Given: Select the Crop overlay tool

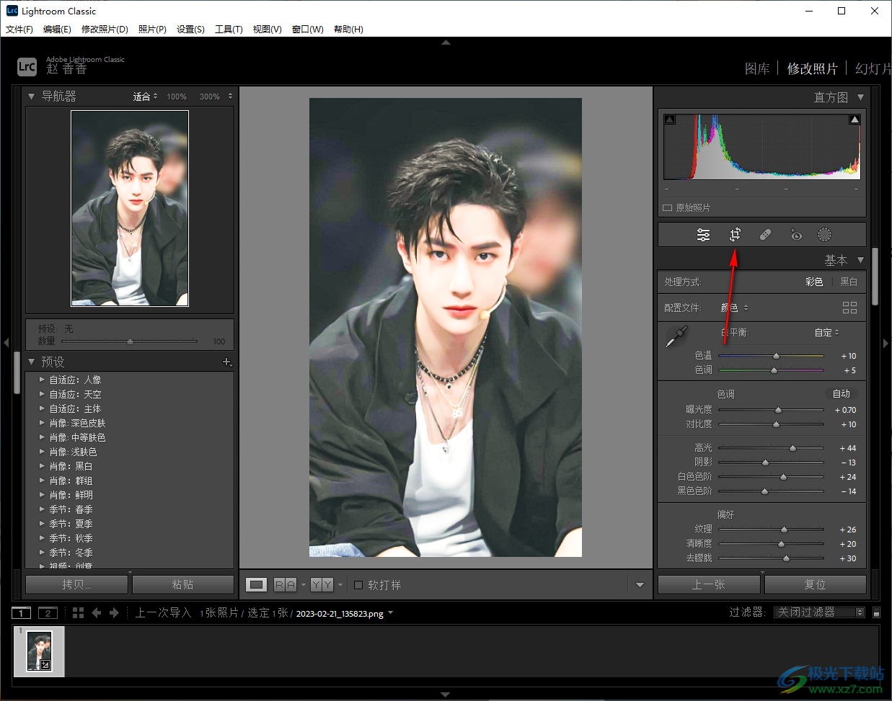Looking at the screenshot, I should tap(735, 235).
